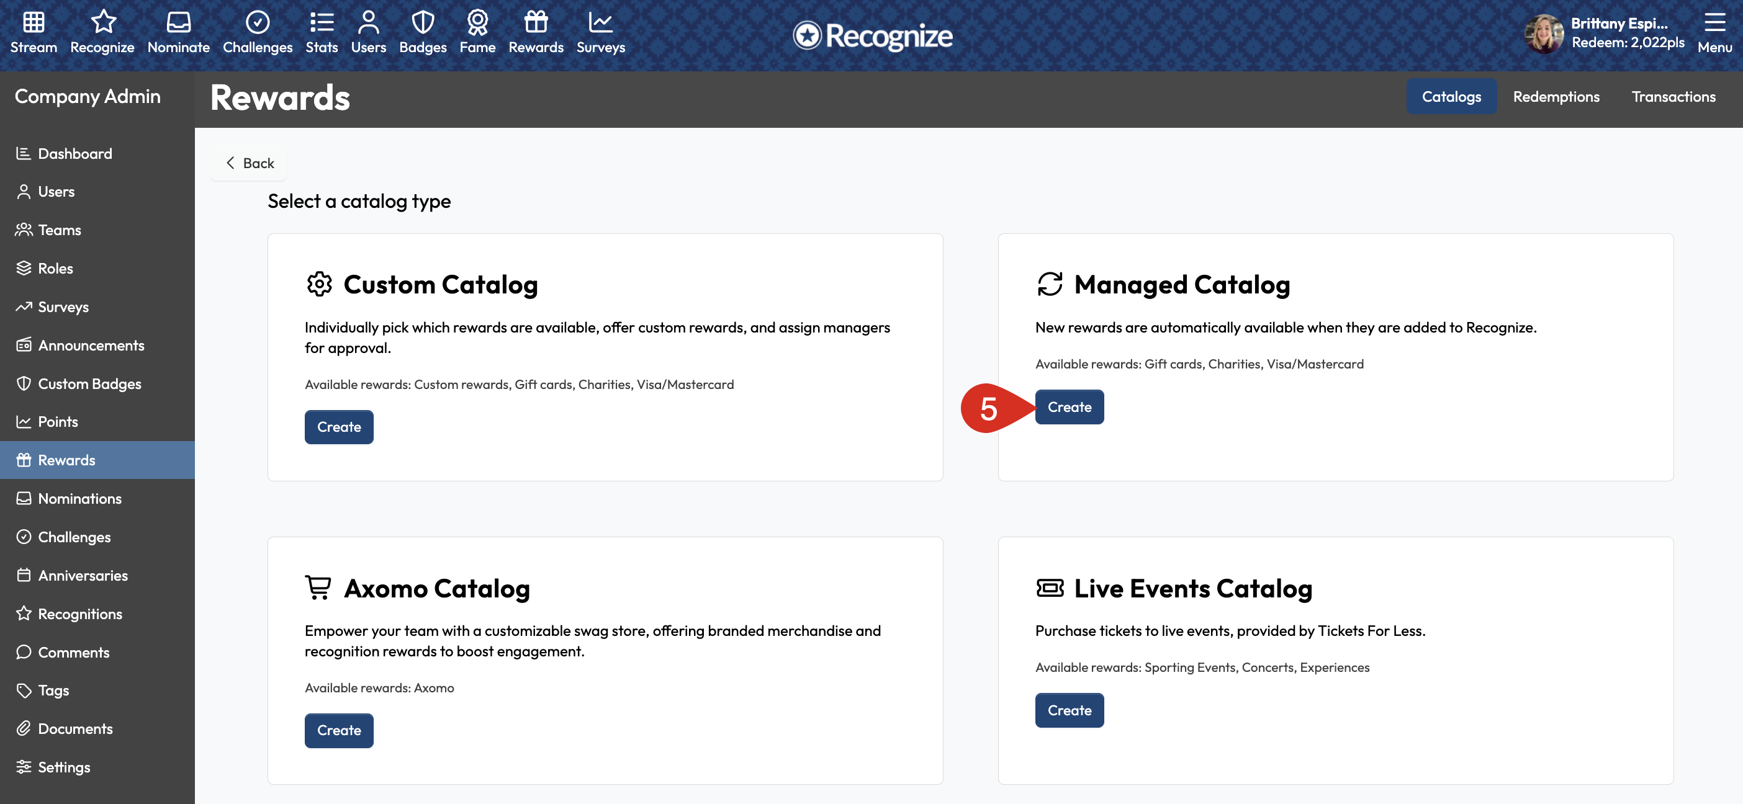1743x804 pixels.
Task: Open Settings in the sidebar
Action: tap(97, 767)
